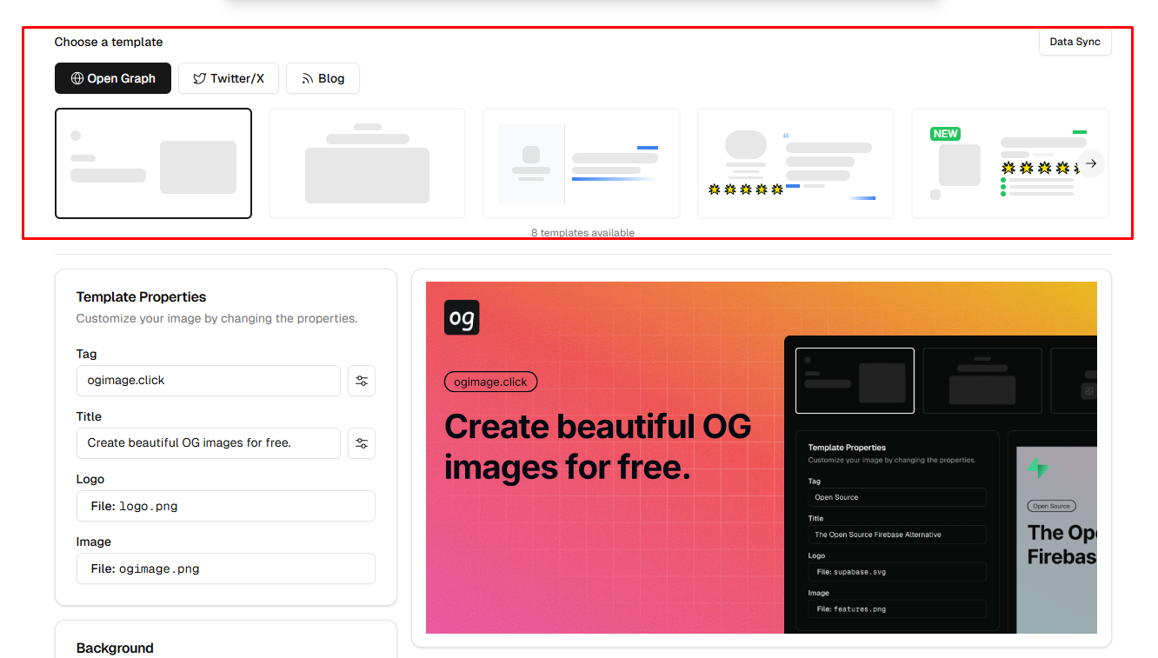Click the NEW badge on the last template

tap(945, 134)
